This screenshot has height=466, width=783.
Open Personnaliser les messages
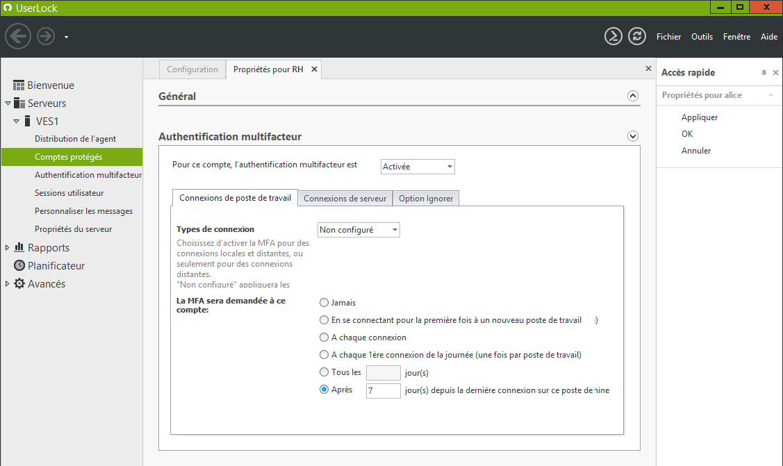[x=83, y=211]
